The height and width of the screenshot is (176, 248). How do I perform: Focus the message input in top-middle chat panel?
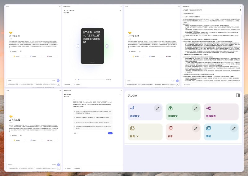148,81
